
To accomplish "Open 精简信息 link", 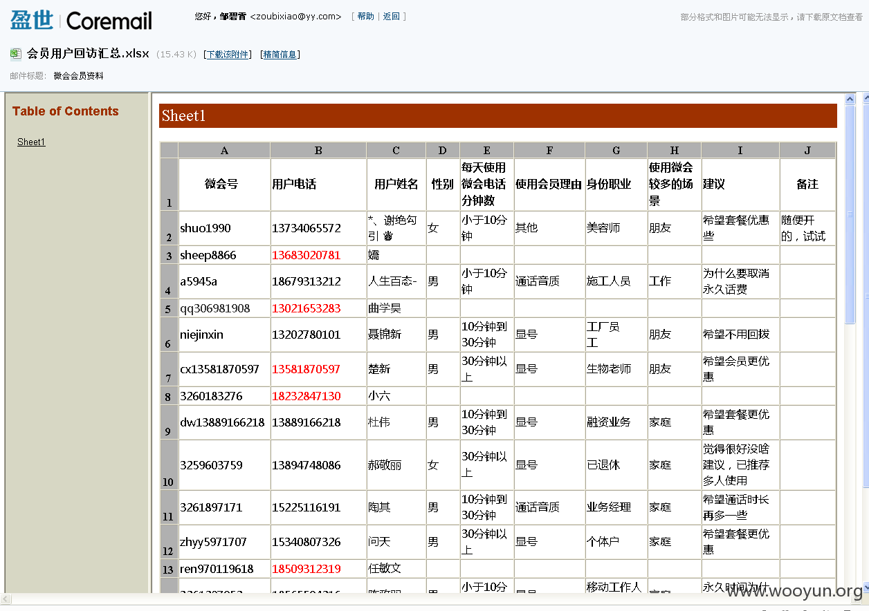I will [x=280, y=55].
